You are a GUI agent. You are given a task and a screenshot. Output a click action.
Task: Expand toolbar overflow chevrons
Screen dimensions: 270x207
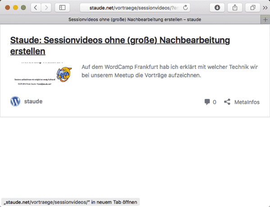click(x=265, y=8)
